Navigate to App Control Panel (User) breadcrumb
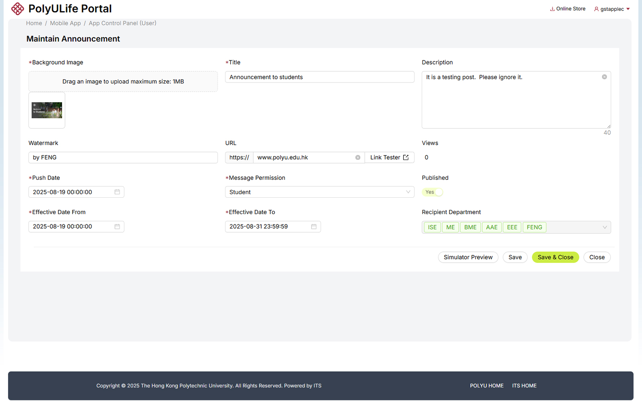 pyautogui.click(x=122, y=23)
